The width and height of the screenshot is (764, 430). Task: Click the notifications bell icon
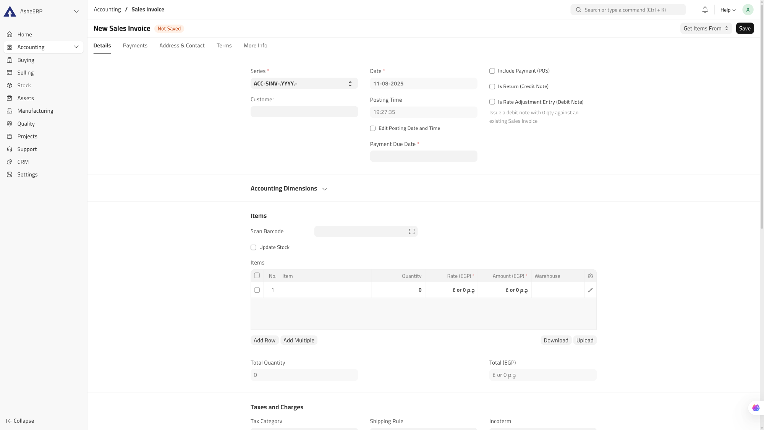(x=705, y=10)
